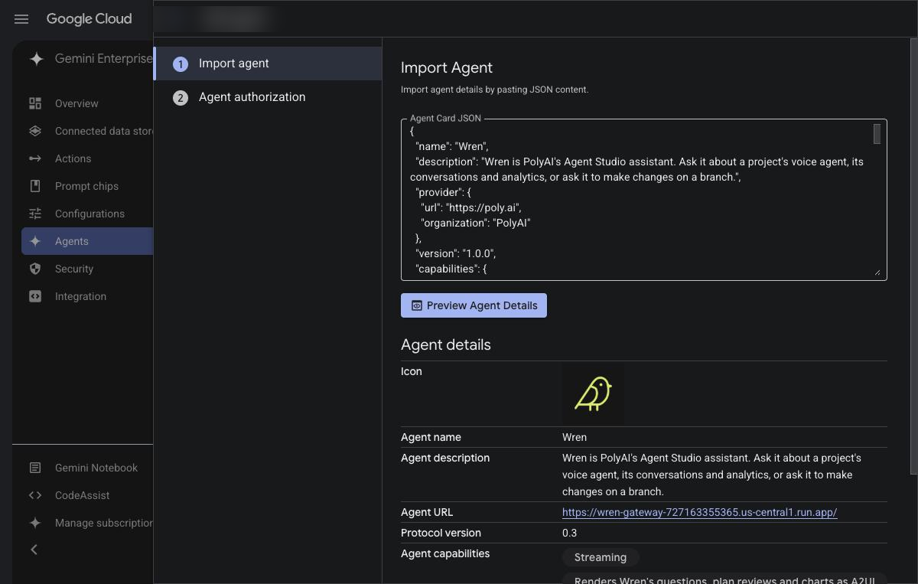Click the Prompt chips icon
The height and width of the screenshot is (584, 918).
35,186
